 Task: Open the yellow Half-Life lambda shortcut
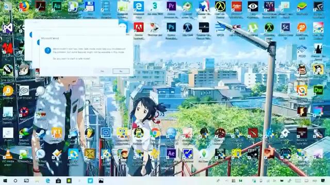[220, 6]
